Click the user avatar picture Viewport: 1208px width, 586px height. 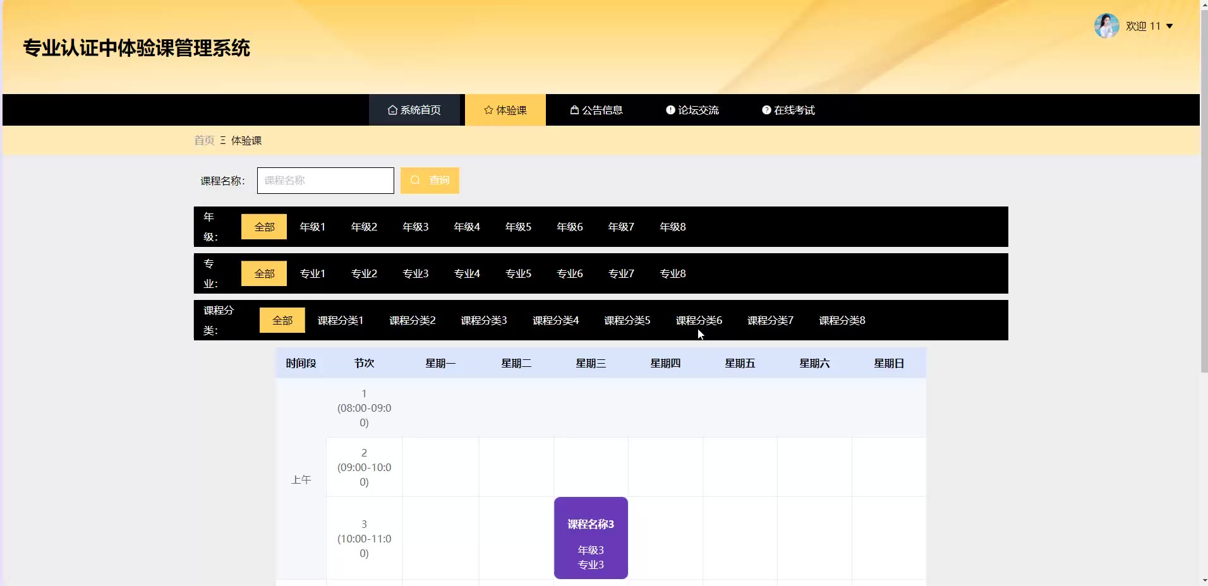pyautogui.click(x=1106, y=26)
